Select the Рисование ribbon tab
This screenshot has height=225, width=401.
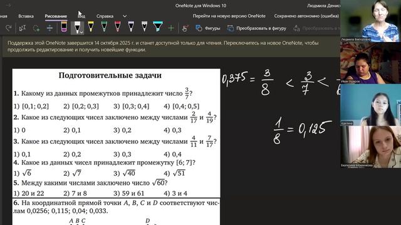click(56, 16)
